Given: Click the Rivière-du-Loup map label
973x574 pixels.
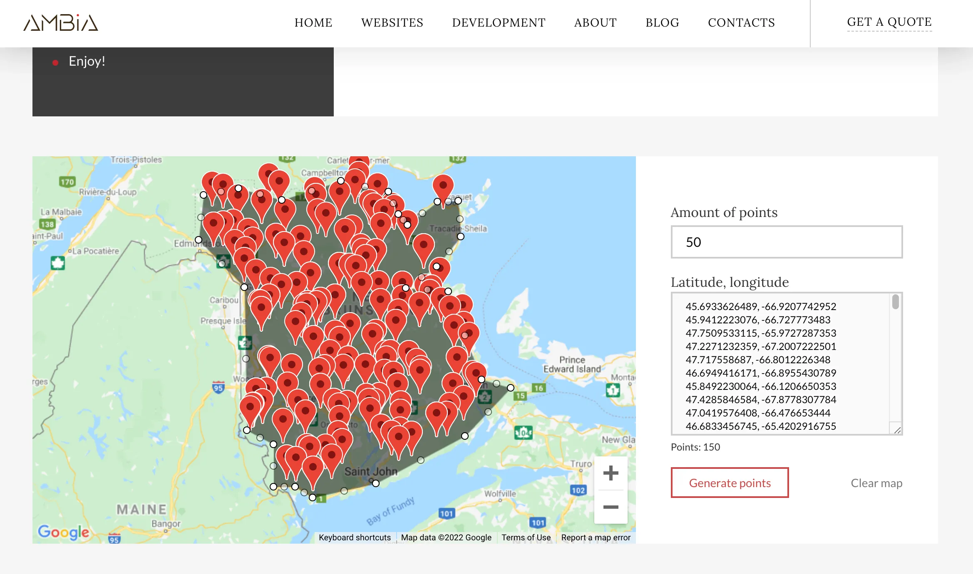Looking at the screenshot, I should (108, 192).
